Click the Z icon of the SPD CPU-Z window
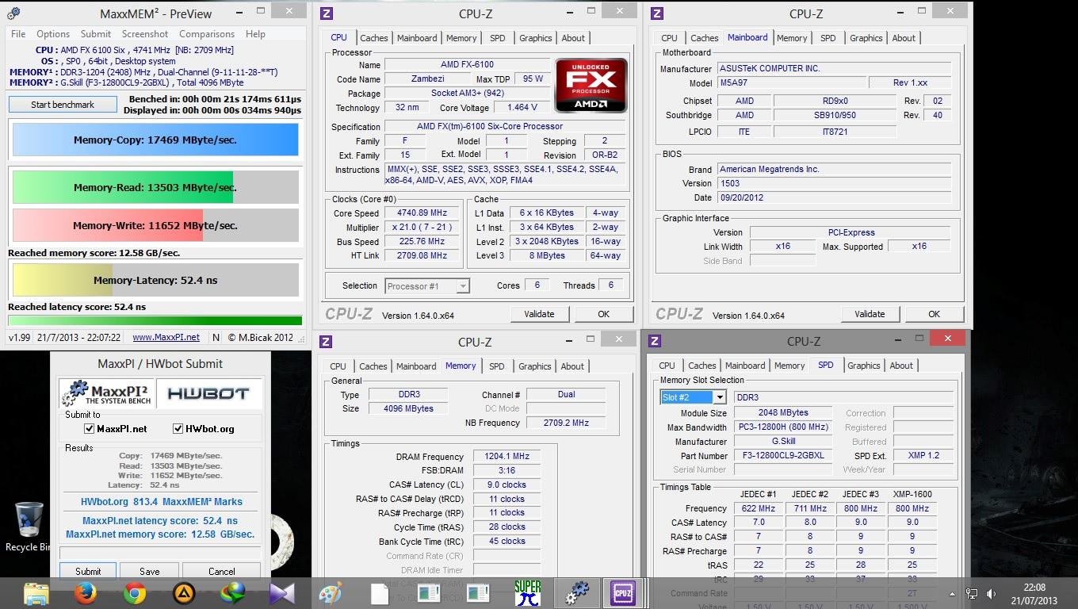 655,341
